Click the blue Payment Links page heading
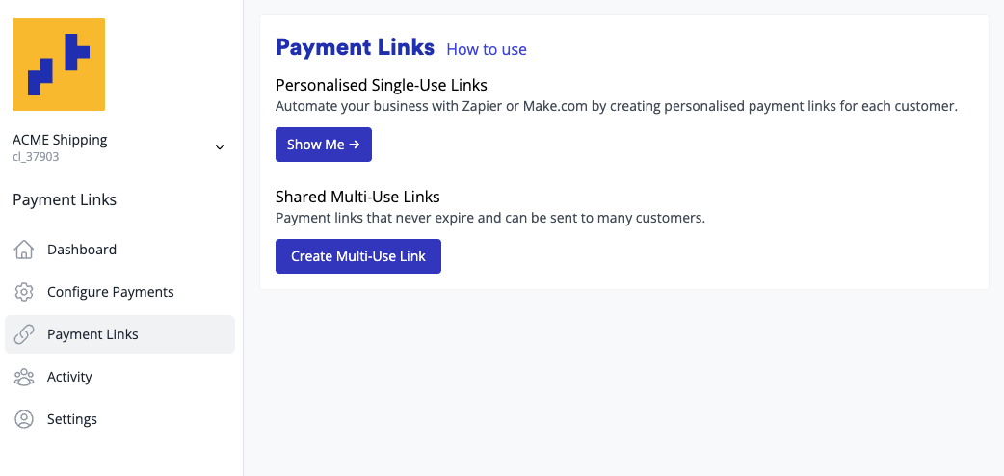This screenshot has width=1004, height=476. pos(356,47)
